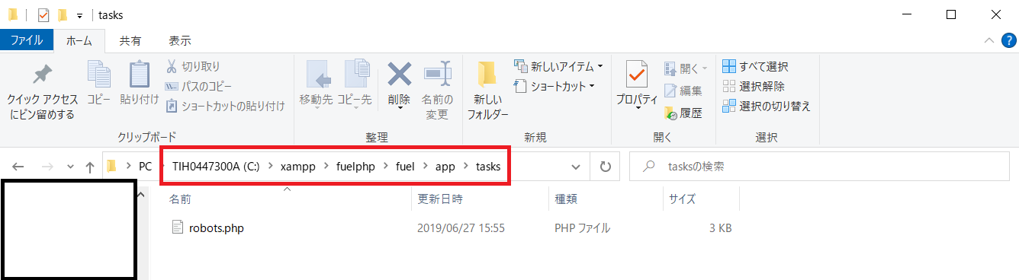Click Properties icon in title bar toolbar
1019x280 pixels.
point(43,14)
